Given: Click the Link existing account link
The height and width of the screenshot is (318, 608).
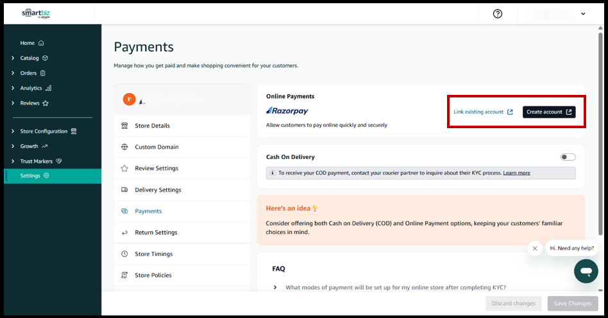Looking at the screenshot, I should pos(483,112).
